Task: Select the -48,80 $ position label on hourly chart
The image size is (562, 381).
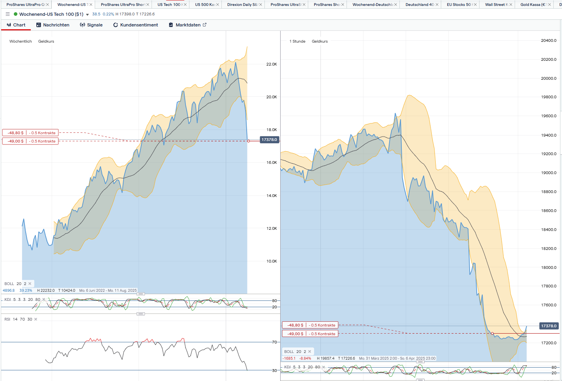Action: point(310,325)
